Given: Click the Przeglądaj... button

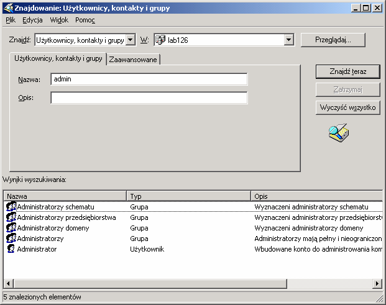Looking at the screenshot, I should 333,40.
